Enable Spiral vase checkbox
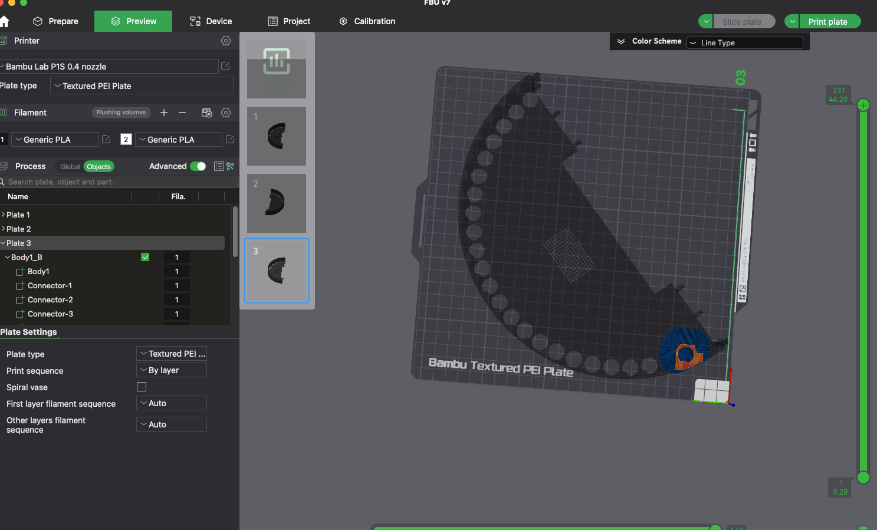Viewport: 877px width, 530px height. (x=142, y=387)
